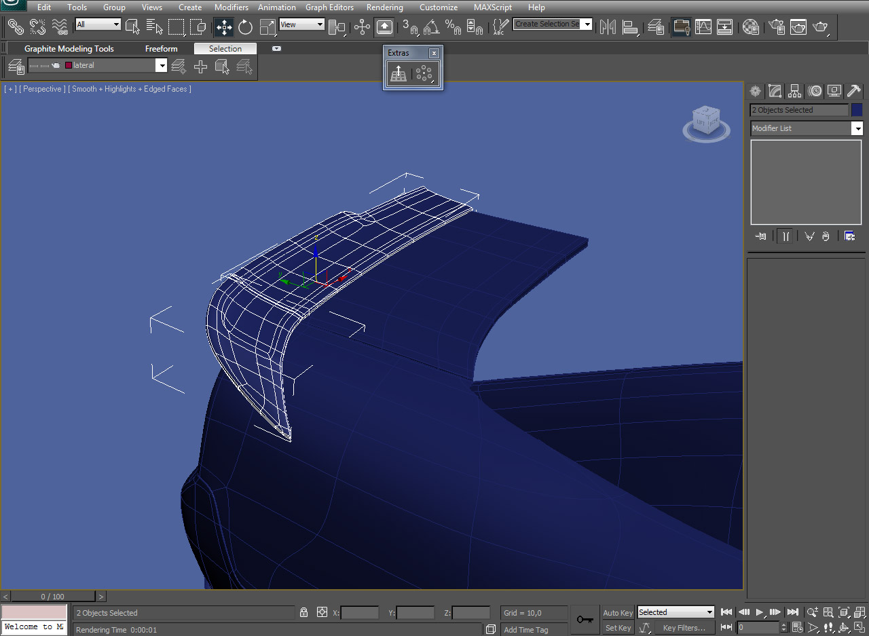
Task: Click the Align tool icon
Action: (x=630, y=27)
